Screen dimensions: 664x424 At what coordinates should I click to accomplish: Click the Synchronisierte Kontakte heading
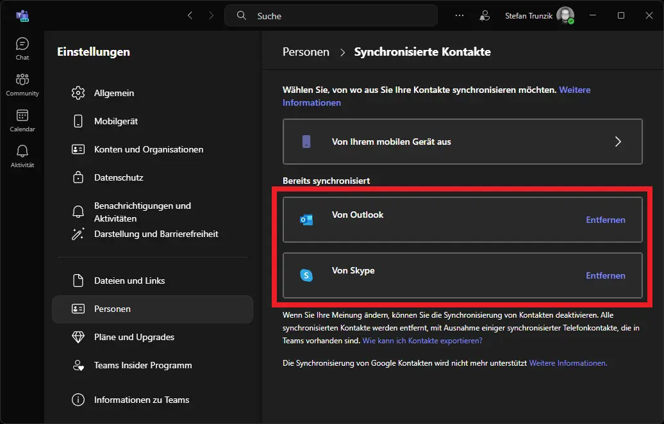[x=422, y=52]
